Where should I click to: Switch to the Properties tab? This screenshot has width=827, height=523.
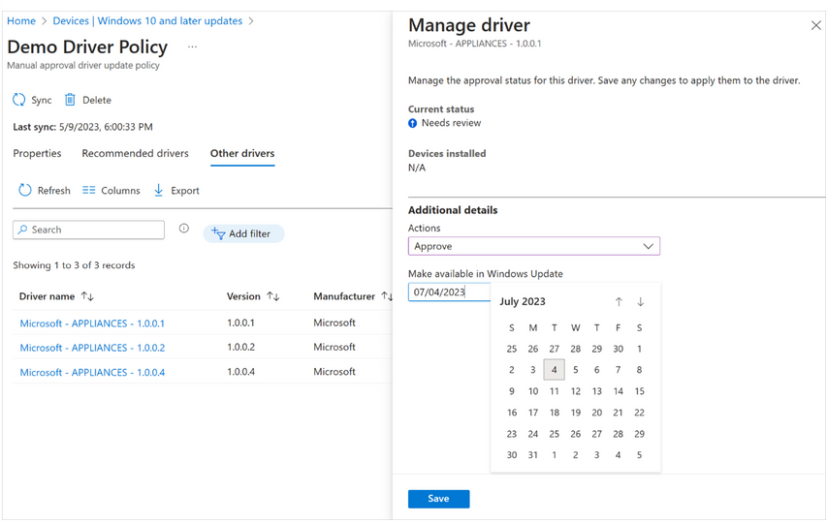[x=37, y=153]
